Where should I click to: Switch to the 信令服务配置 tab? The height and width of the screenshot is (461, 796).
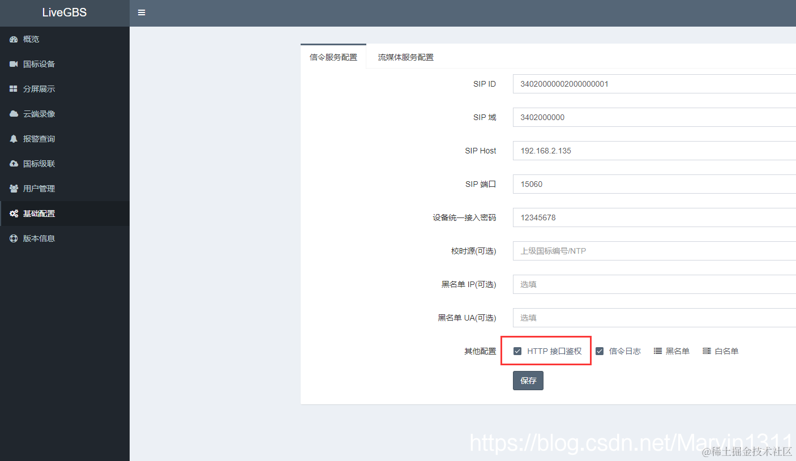[333, 57]
